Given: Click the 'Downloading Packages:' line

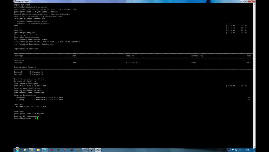Looking at the screenshot, I should coord(26,84).
